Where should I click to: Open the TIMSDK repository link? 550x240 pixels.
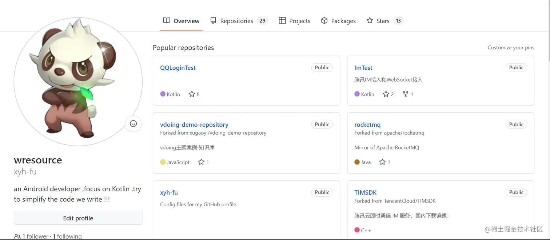(366, 192)
